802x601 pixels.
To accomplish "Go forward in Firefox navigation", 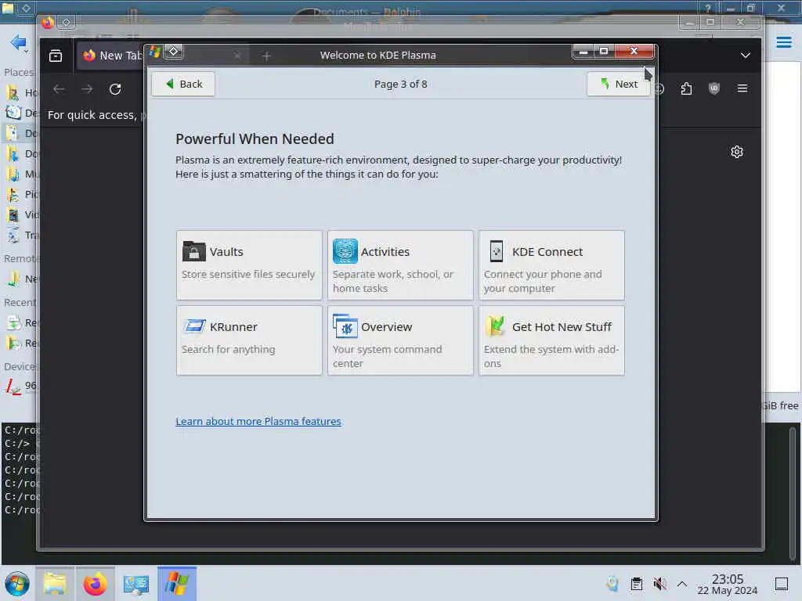I will coord(87,89).
